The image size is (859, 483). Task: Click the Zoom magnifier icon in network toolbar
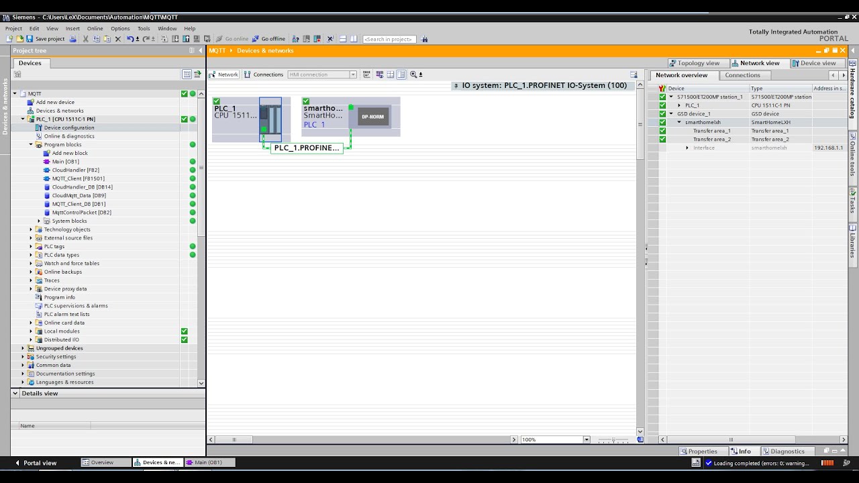(x=413, y=74)
